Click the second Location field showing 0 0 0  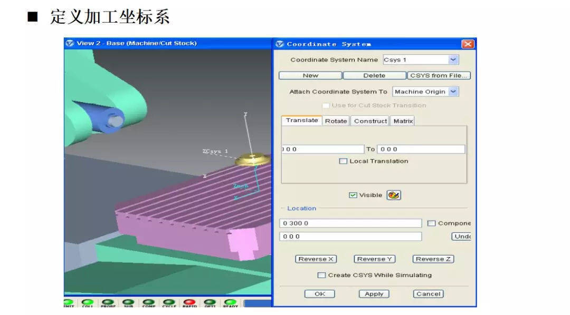coord(350,237)
